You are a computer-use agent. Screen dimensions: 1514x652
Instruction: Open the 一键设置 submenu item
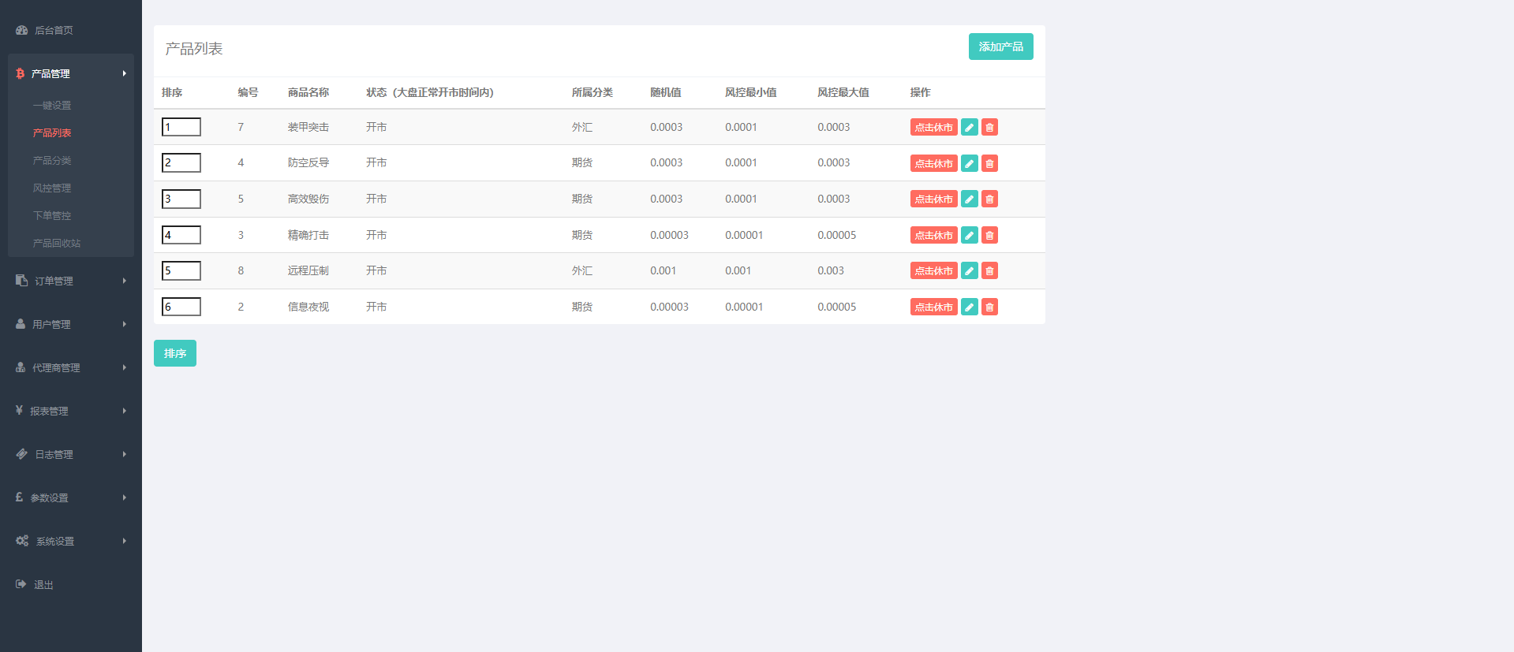(52, 105)
